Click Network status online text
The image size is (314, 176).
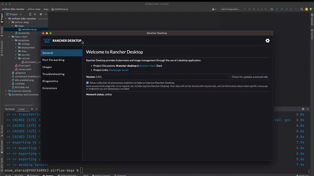(99, 94)
